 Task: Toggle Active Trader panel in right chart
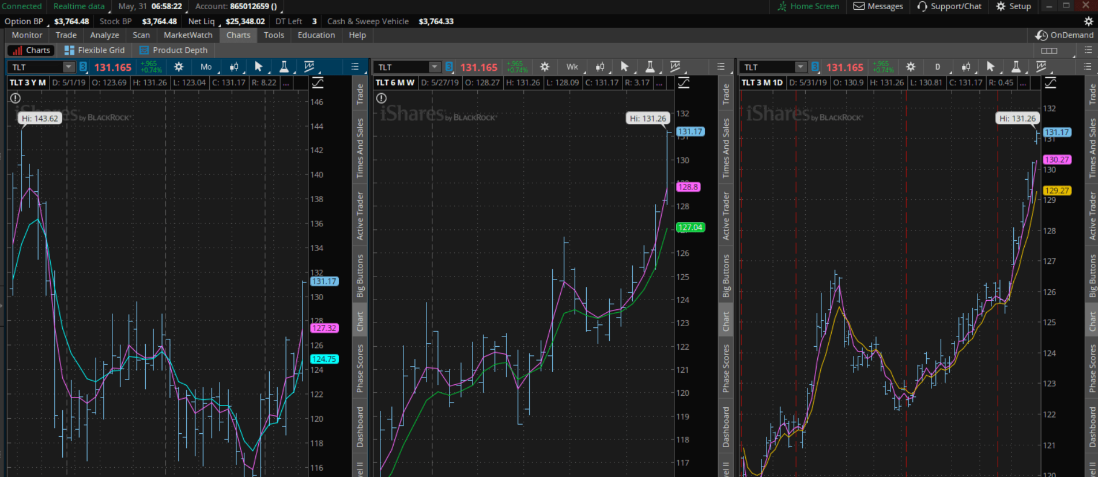point(1092,216)
